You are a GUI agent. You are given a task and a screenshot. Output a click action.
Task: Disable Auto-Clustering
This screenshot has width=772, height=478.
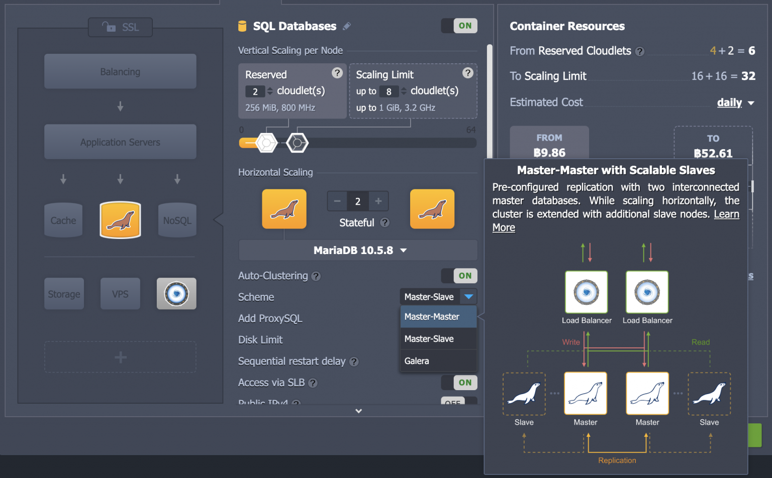pyautogui.click(x=459, y=276)
